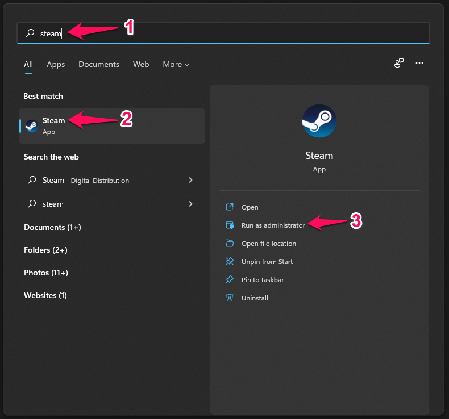Switch to the Web tab
Viewport: 449px width, 419px height.
pos(141,64)
